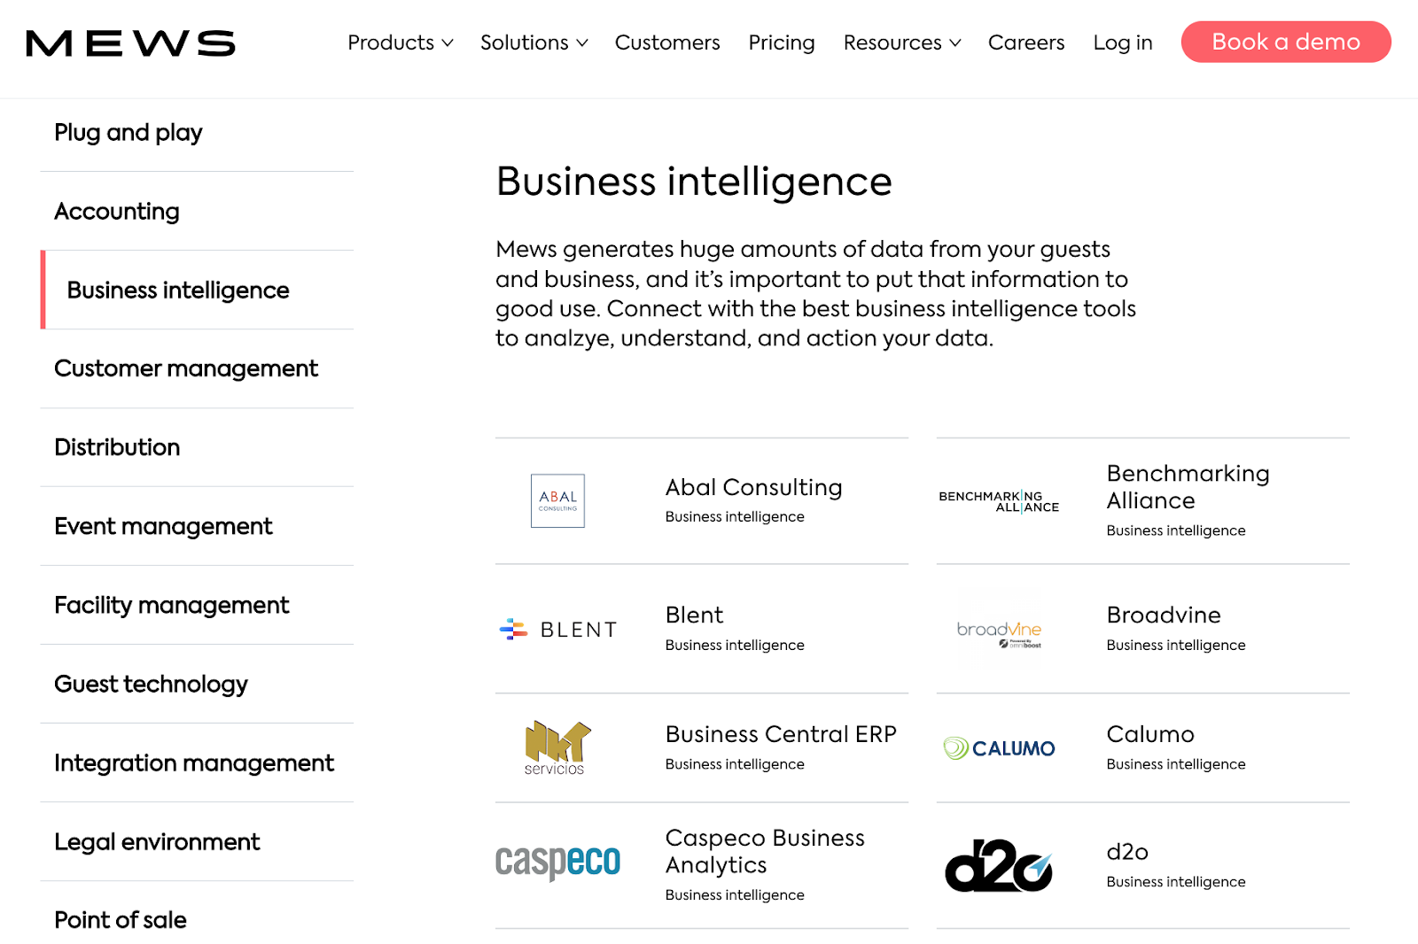Click the Caspeco logo
This screenshot has width=1418, height=944.
pos(557,862)
